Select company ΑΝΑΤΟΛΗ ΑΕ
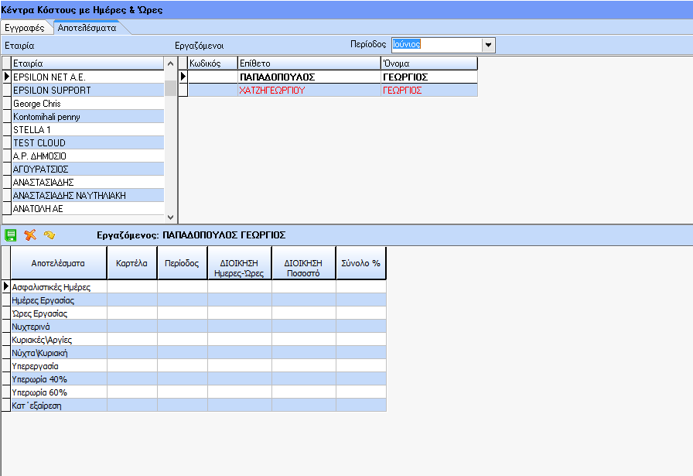The height and width of the screenshot is (476, 693). point(88,208)
